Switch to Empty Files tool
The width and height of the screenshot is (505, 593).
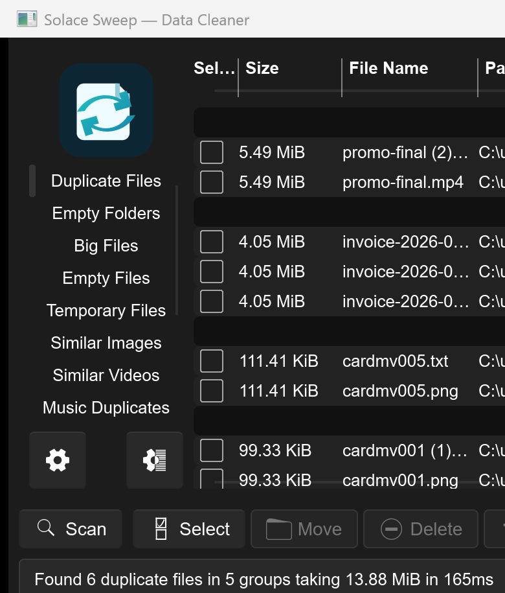pyautogui.click(x=106, y=278)
